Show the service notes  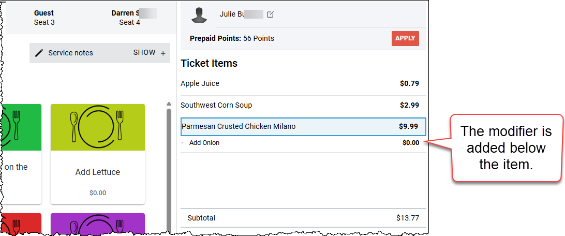(x=144, y=53)
